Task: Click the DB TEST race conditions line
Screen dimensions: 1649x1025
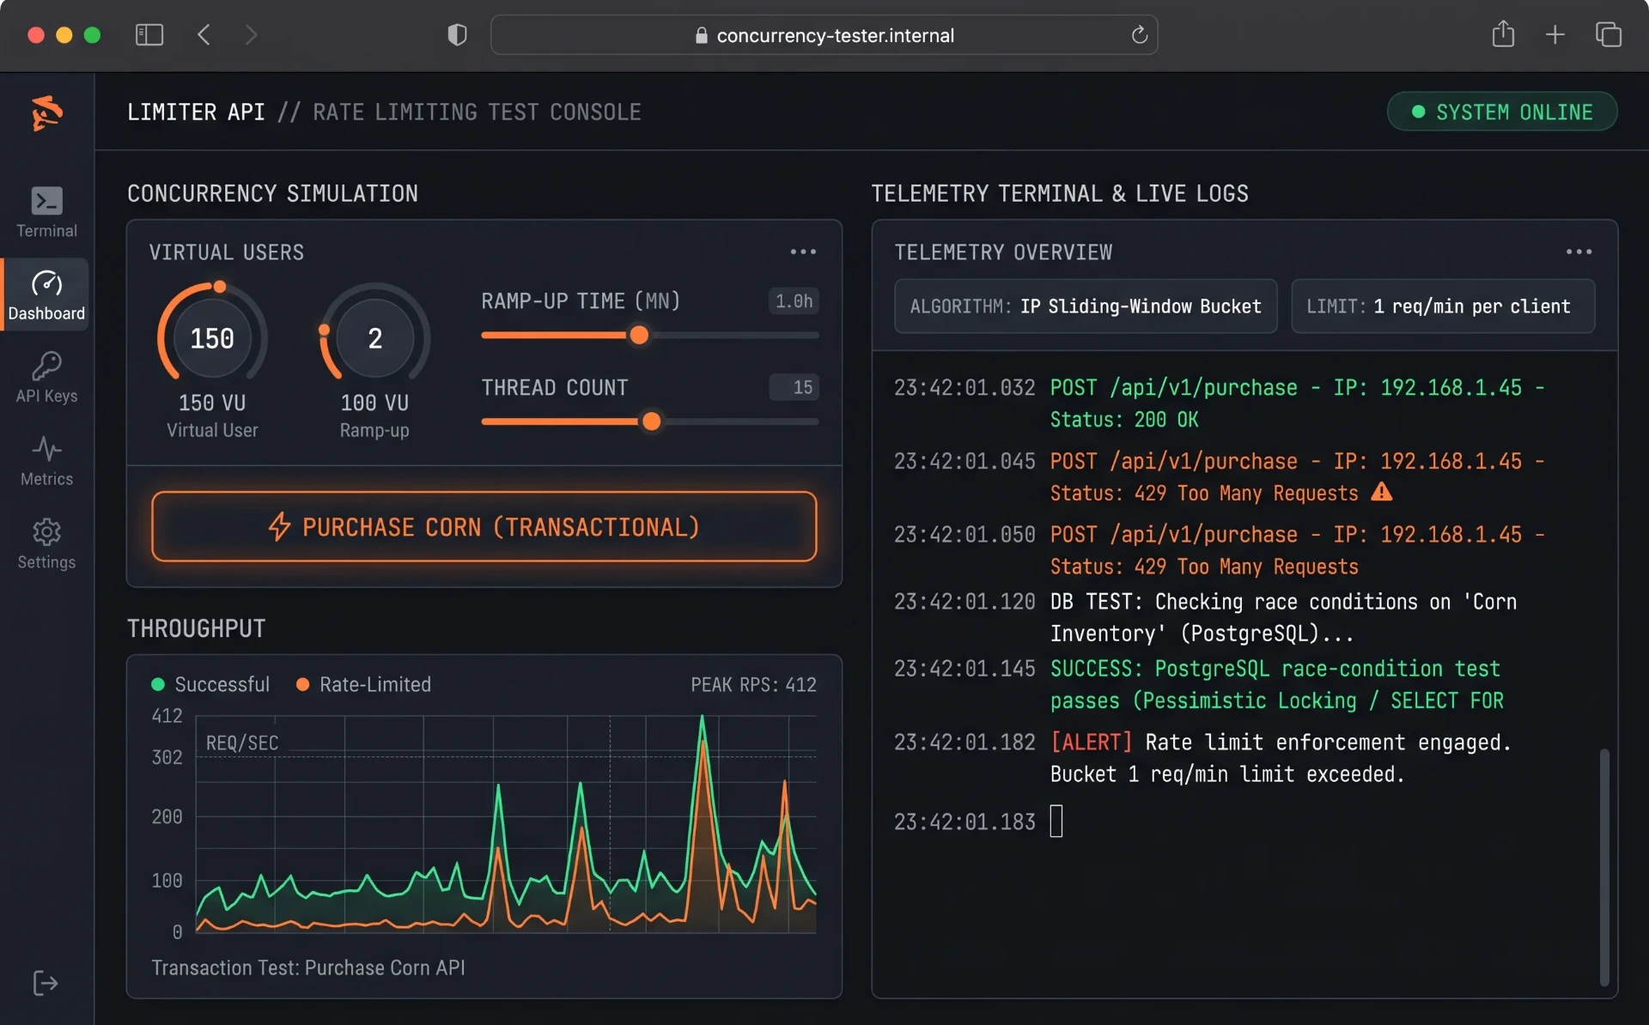Action: tap(1206, 617)
